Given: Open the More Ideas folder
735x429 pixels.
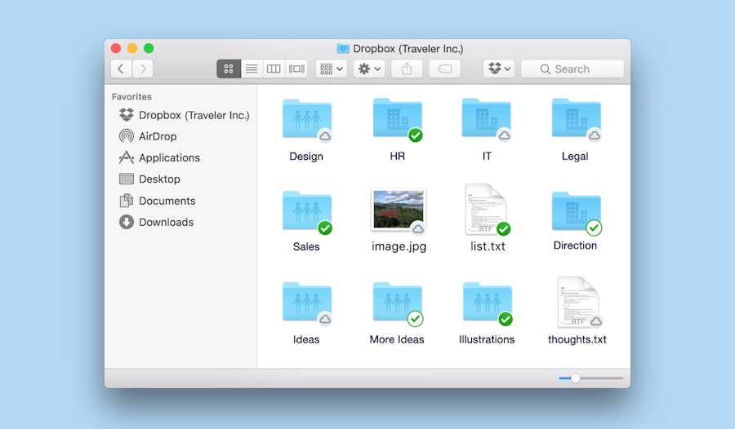Looking at the screenshot, I should (397, 303).
